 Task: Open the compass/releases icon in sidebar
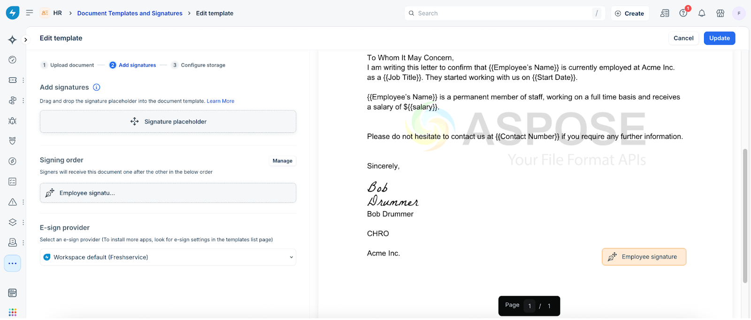click(13, 161)
